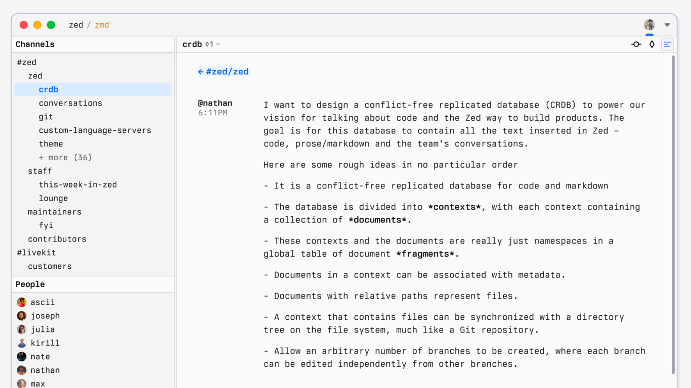Image resolution: width=691 pixels, height=388 pixels.
Task: Click the line about Documents with relative paths
Action: (x=391, y=296)
